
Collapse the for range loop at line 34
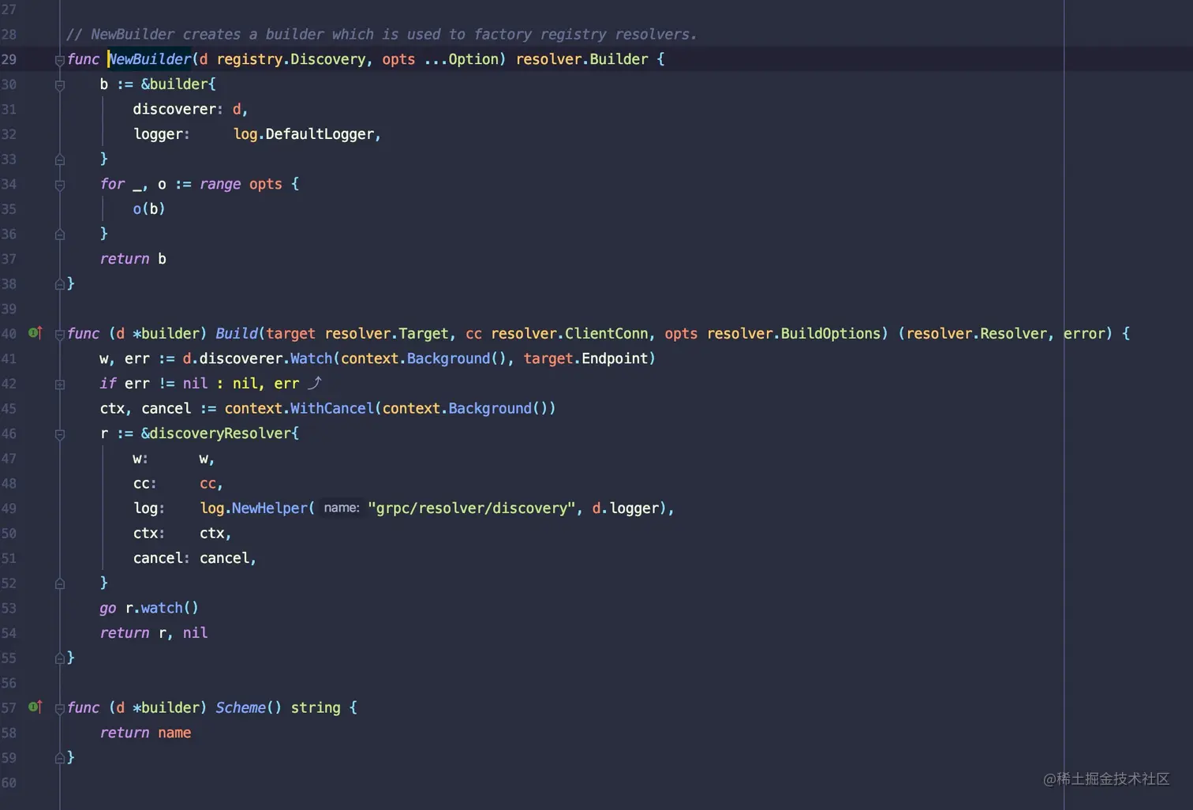[60, 185]
